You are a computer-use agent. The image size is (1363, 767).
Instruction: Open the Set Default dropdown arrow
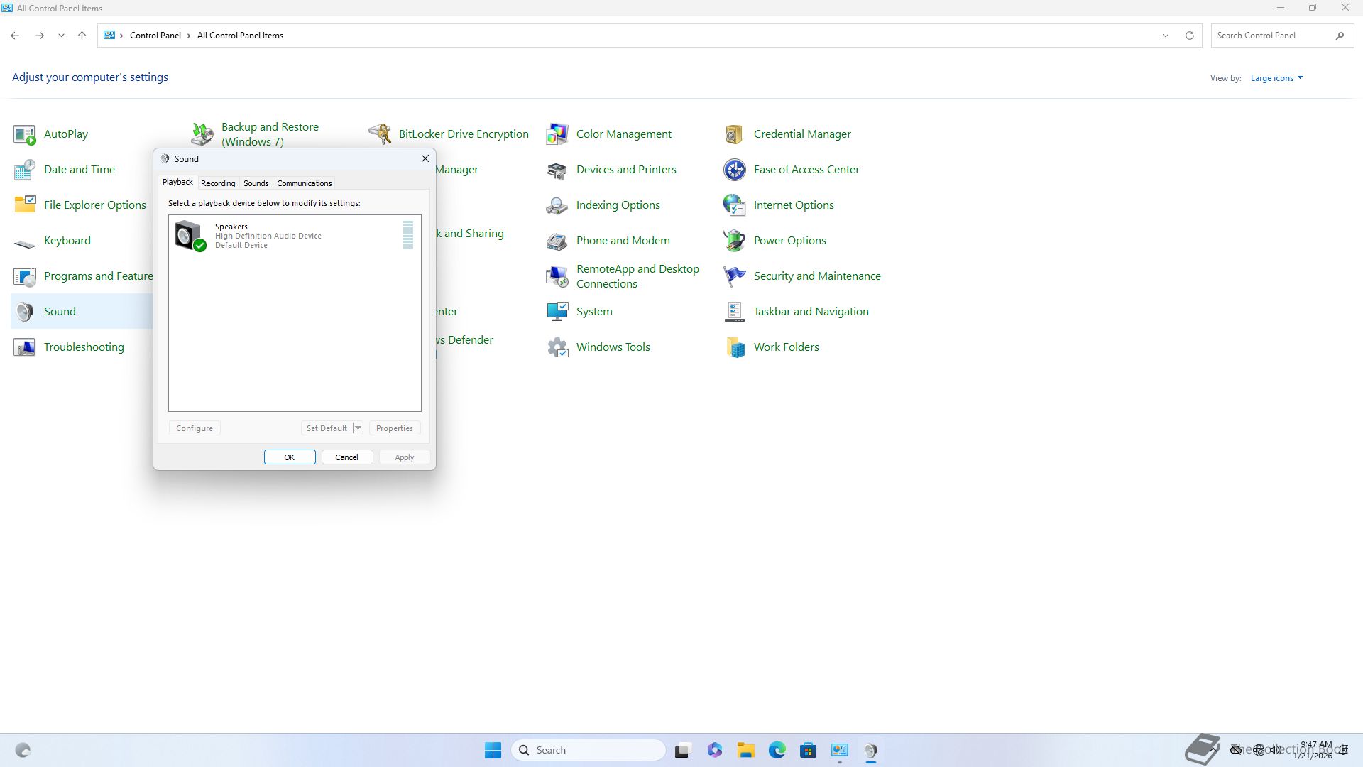(x=358, y=428)
